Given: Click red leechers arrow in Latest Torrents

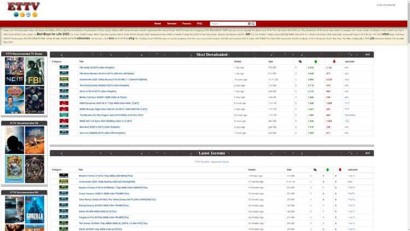Looking at the screenshot, I should click(x=340, y=170).
